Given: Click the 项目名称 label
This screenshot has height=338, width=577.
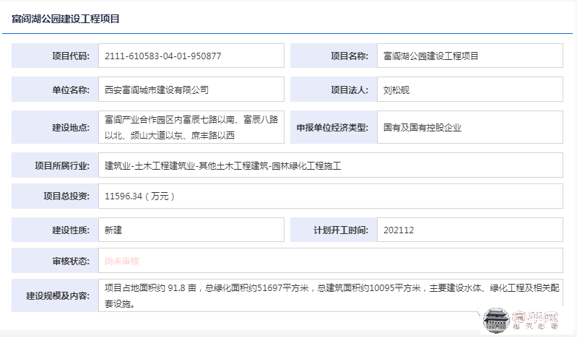Looking at the screenshot, I should pos(350,56).
